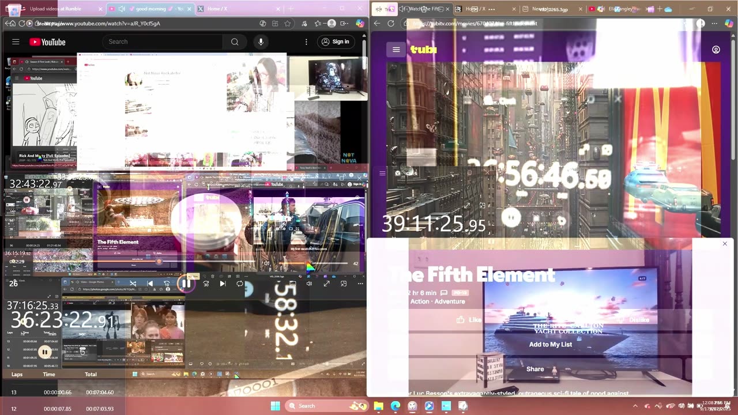
Task: Close the Upload videos at Rumble tab
Action: [x=100, y=9]
